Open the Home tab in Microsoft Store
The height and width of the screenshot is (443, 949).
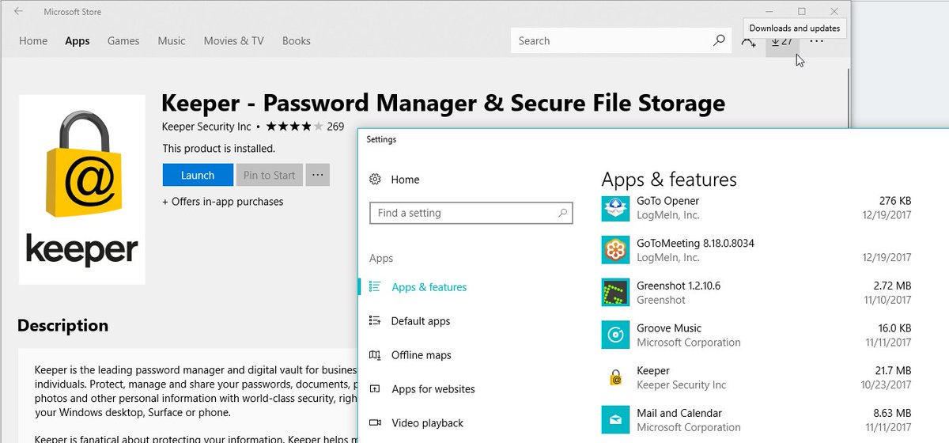click(x=33, y=41)
